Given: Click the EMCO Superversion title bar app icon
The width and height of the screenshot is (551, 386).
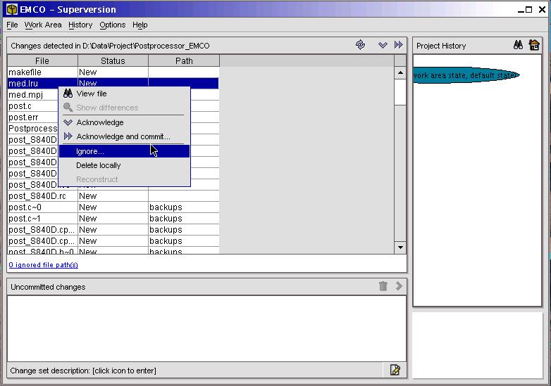Looking at the screenshot, I should point(12,9).
